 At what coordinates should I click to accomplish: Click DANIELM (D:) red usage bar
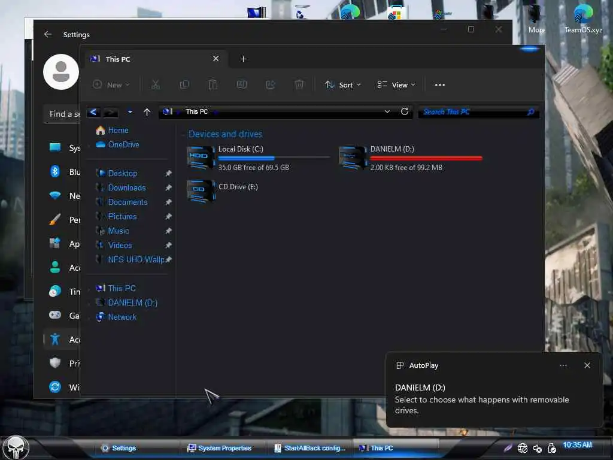[x=426, y=158]
